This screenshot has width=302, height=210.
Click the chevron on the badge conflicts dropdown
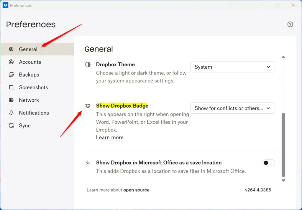pos(268,108)
